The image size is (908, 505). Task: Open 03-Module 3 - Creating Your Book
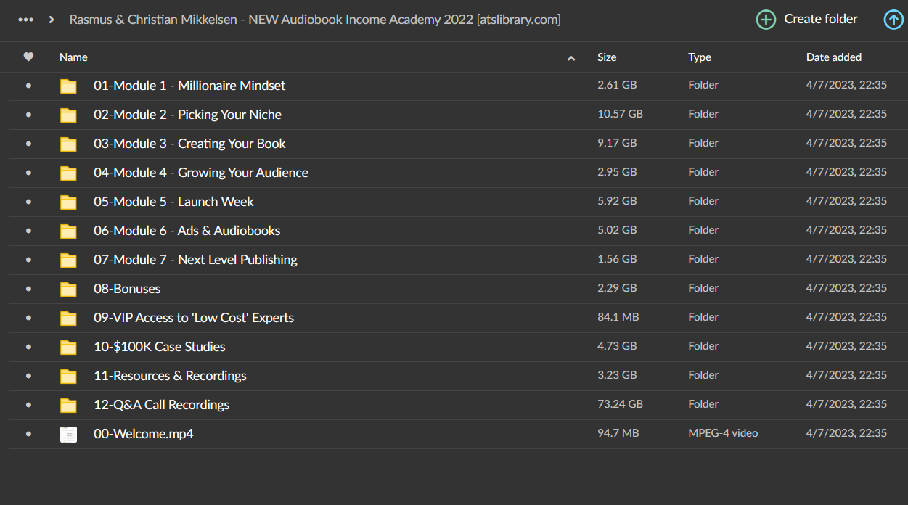point(189,144)
